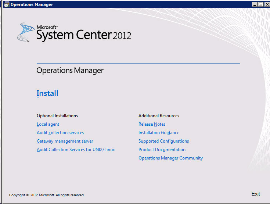
Task: Click the large Install link
Action: 47,93
